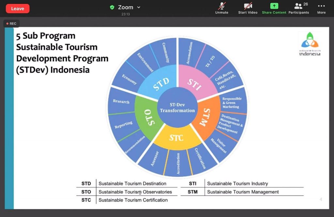The image size is (334, 217).
Task: Open the Participants panel
Action: point(298,8)
